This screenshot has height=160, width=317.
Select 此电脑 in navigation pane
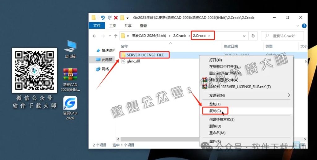click(104, 60)
